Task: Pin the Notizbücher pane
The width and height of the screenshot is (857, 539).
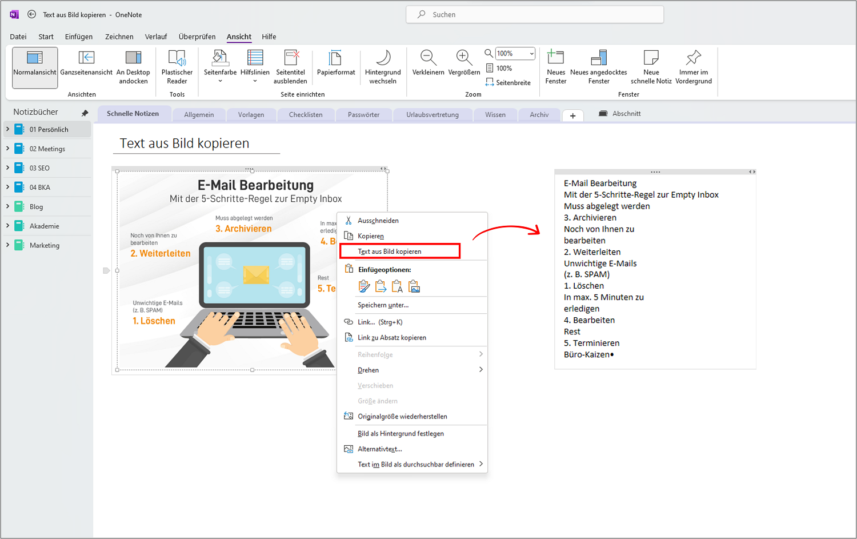Action: pyautogui.click(x=85, y=113)
